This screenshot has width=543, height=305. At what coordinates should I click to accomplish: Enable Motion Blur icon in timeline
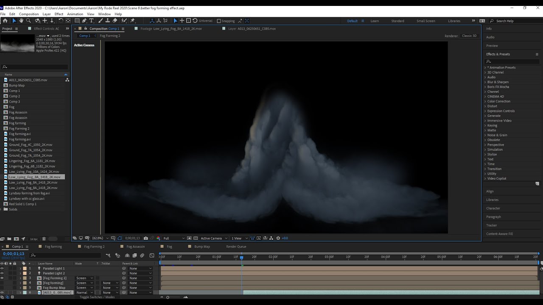coord(142,255)
